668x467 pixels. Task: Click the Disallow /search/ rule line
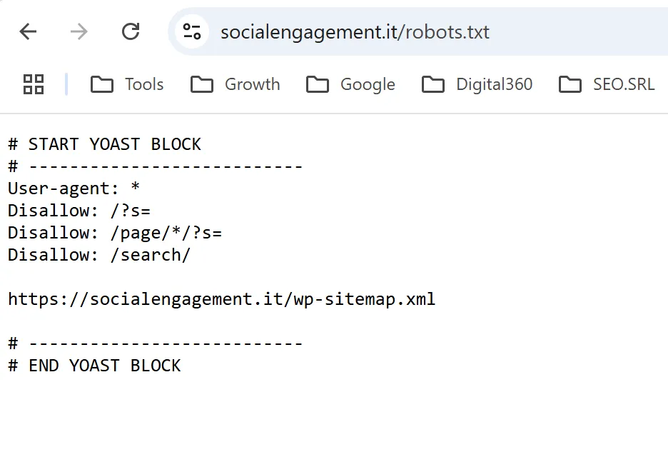tap(98, 255)
